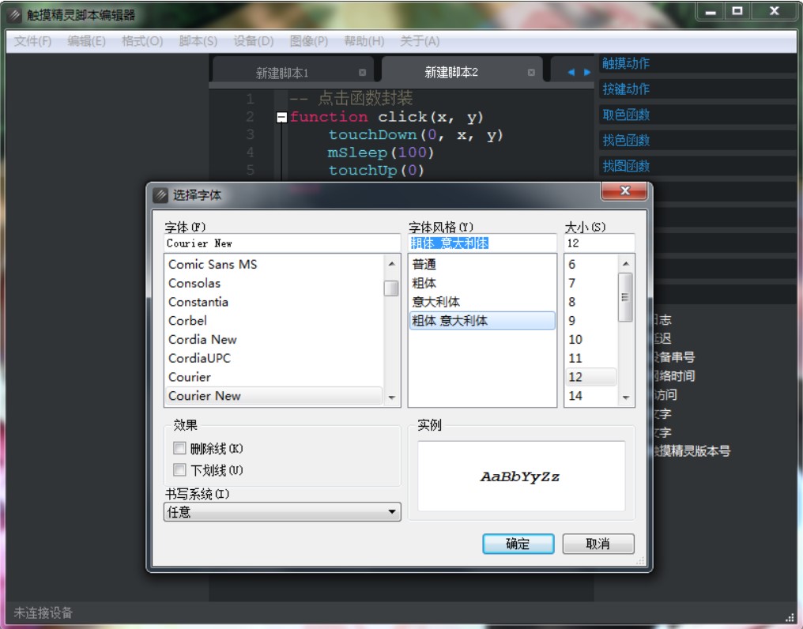Choose 粗体 font style
803x629 pixels.
pos(482,283)
